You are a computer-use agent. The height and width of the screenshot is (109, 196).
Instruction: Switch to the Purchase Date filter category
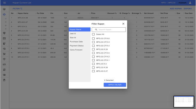click(x=80, y=42)
